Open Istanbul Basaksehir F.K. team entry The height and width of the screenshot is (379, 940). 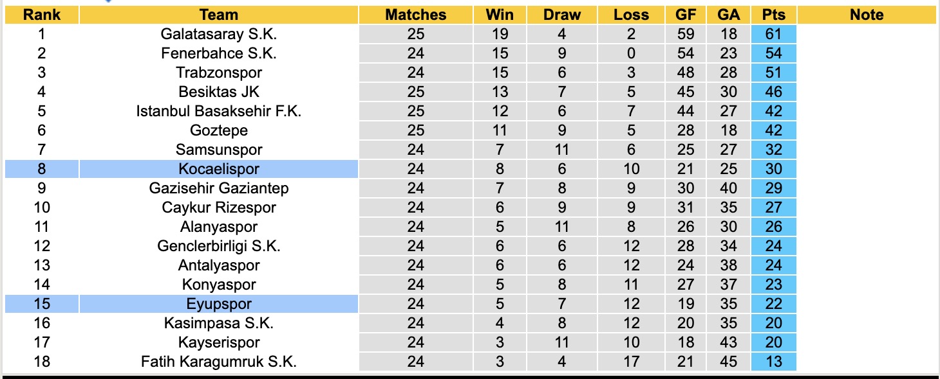coord(219,111)
